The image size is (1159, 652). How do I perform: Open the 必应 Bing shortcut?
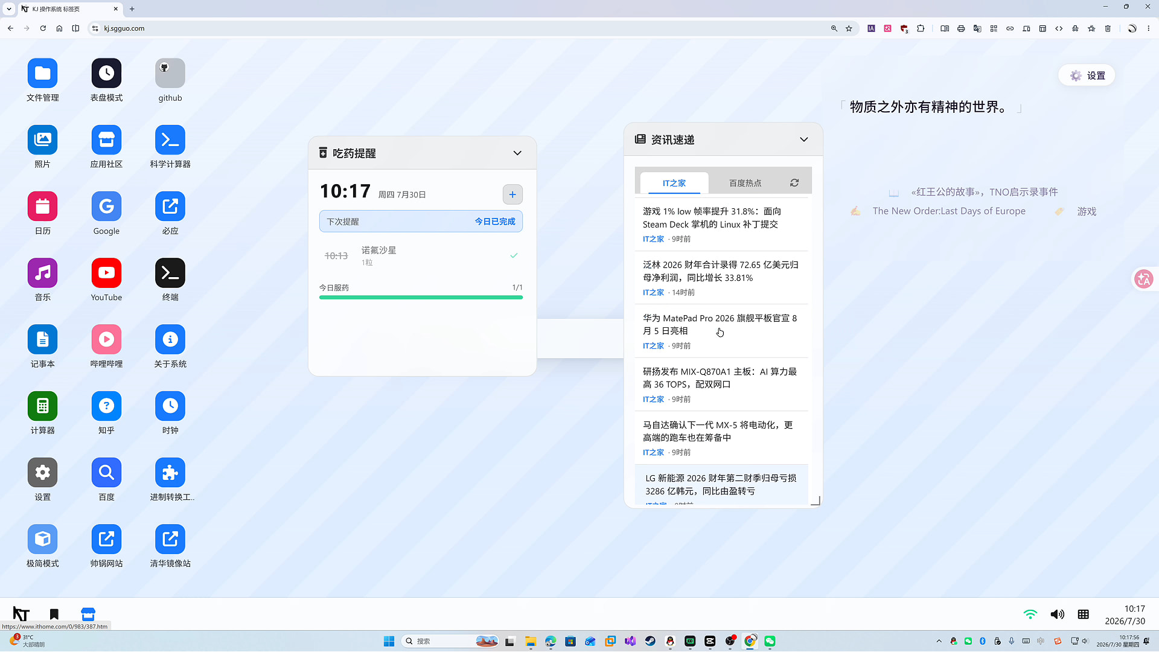[170, 206]
